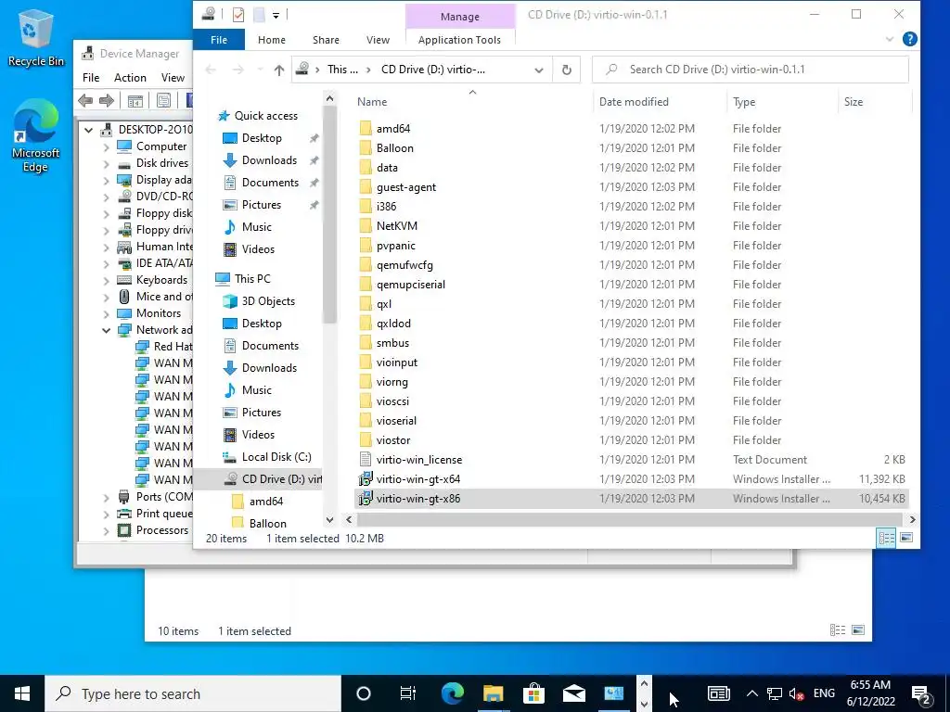Click Device Manager show/hide console tree icon
950x712 pixels.
pyautogui.click(x=135, y=100)
